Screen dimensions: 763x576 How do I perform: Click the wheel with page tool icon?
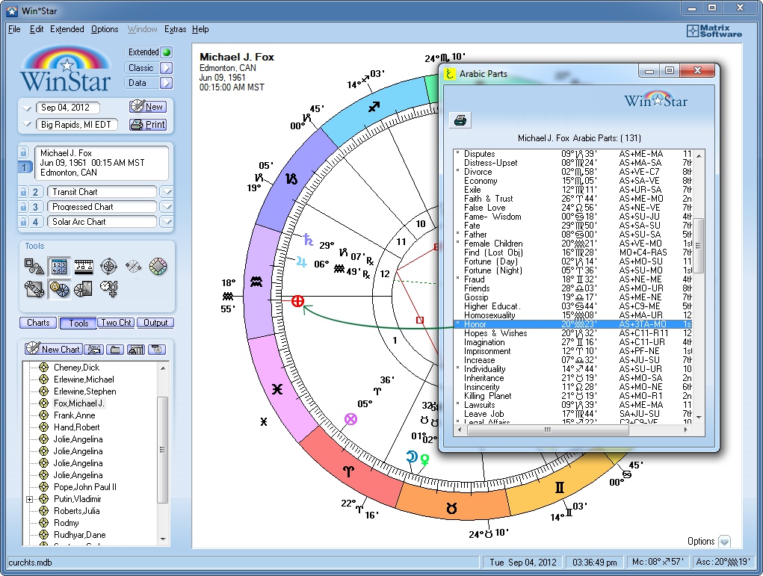click(x=83, y=289)
